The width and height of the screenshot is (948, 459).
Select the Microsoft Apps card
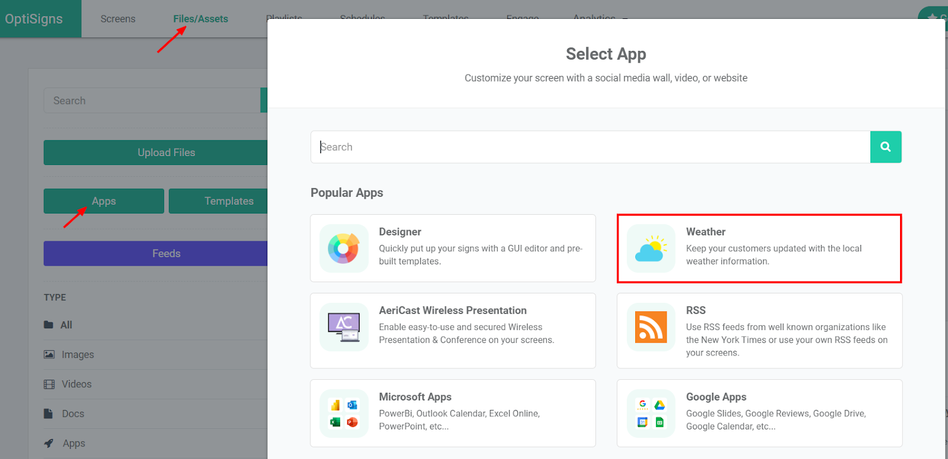pyautogui.click(x=453, y=413)
